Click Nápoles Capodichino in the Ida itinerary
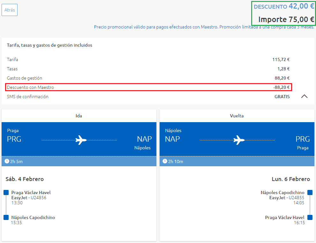 tap(33, 217)
